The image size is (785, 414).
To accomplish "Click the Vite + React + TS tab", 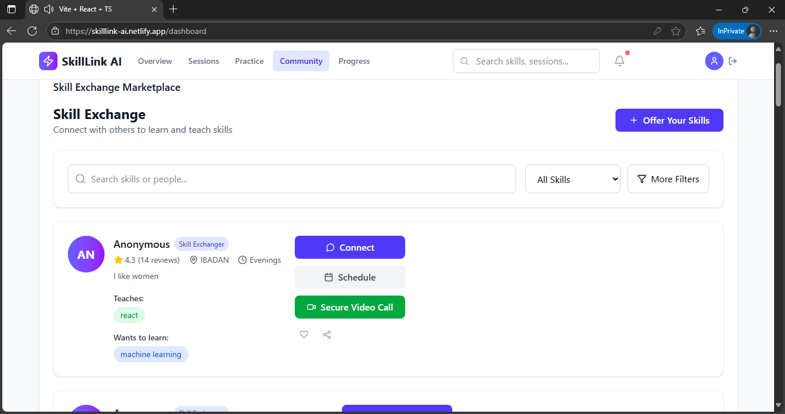I will tap(93, 9).
